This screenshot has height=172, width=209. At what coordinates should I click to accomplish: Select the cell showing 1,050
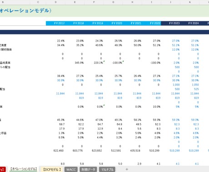tap(195, 85)
